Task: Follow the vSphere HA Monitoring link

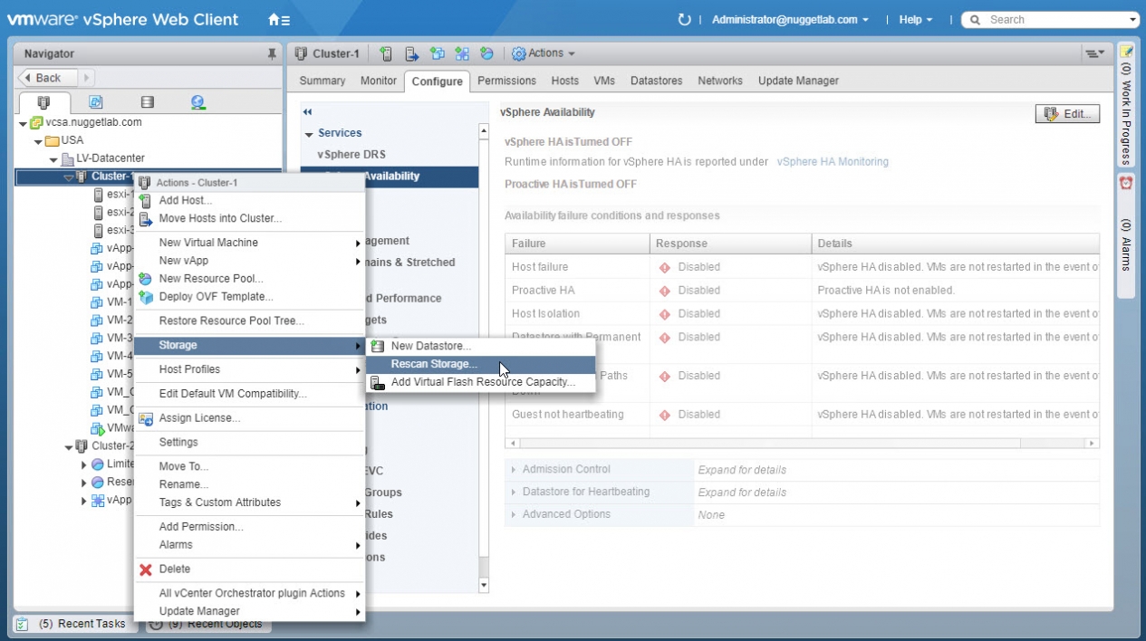Action: (832, 161)
